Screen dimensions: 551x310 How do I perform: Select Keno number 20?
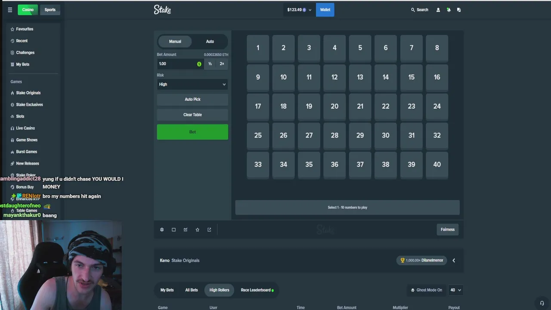click(x=334, y=106)
